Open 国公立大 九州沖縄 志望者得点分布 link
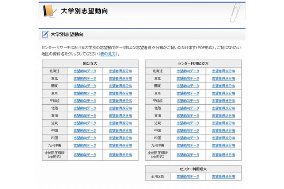The image size is (284, 189). pyautogui.click(x=120, y=146)
